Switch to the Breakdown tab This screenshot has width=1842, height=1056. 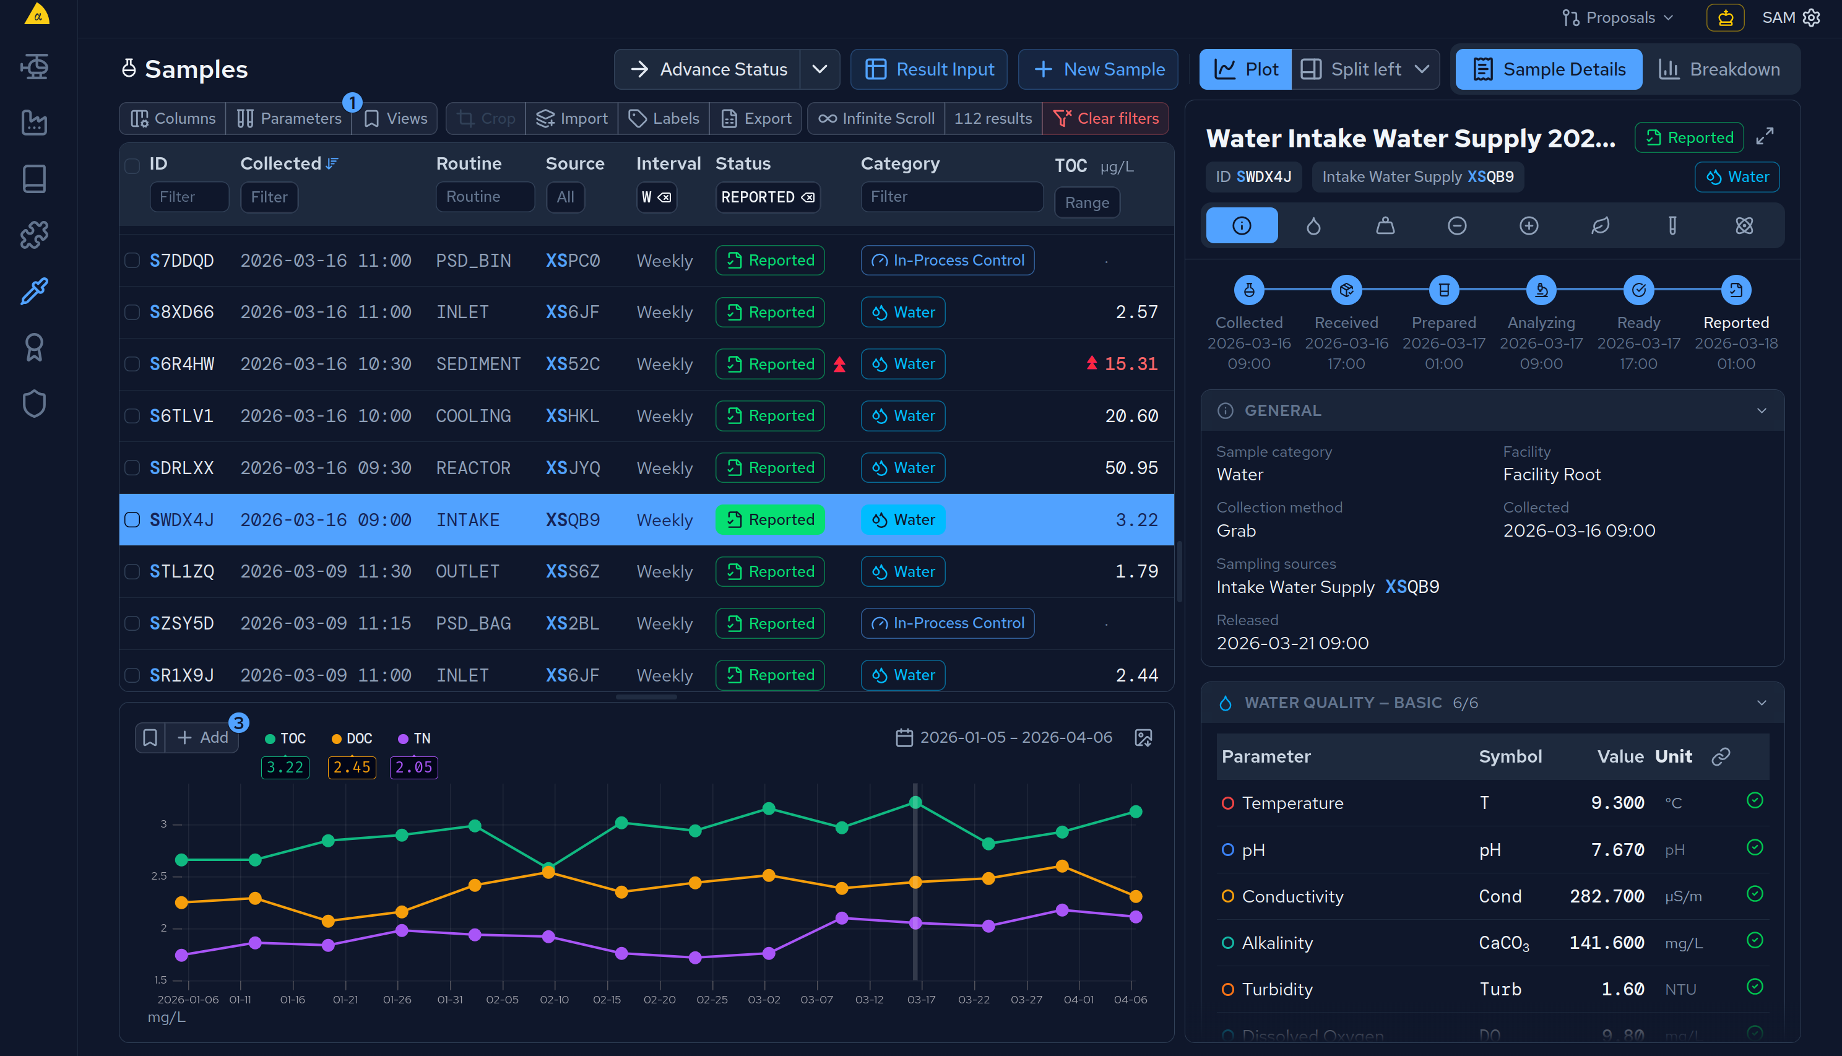tap(1720, 69)
